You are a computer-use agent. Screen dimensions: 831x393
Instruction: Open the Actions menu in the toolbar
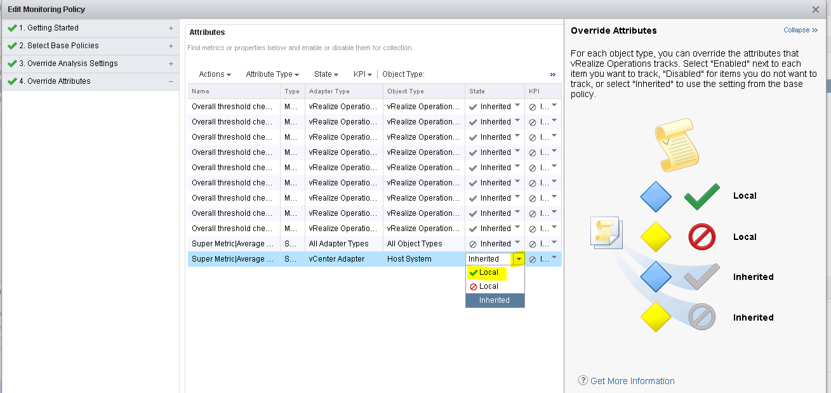[x=215, y=74]
